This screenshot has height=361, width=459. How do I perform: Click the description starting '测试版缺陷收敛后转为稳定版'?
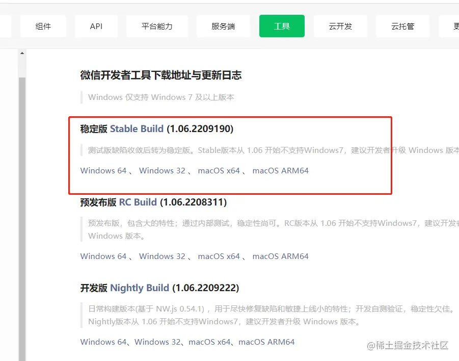tap(274, 150)
